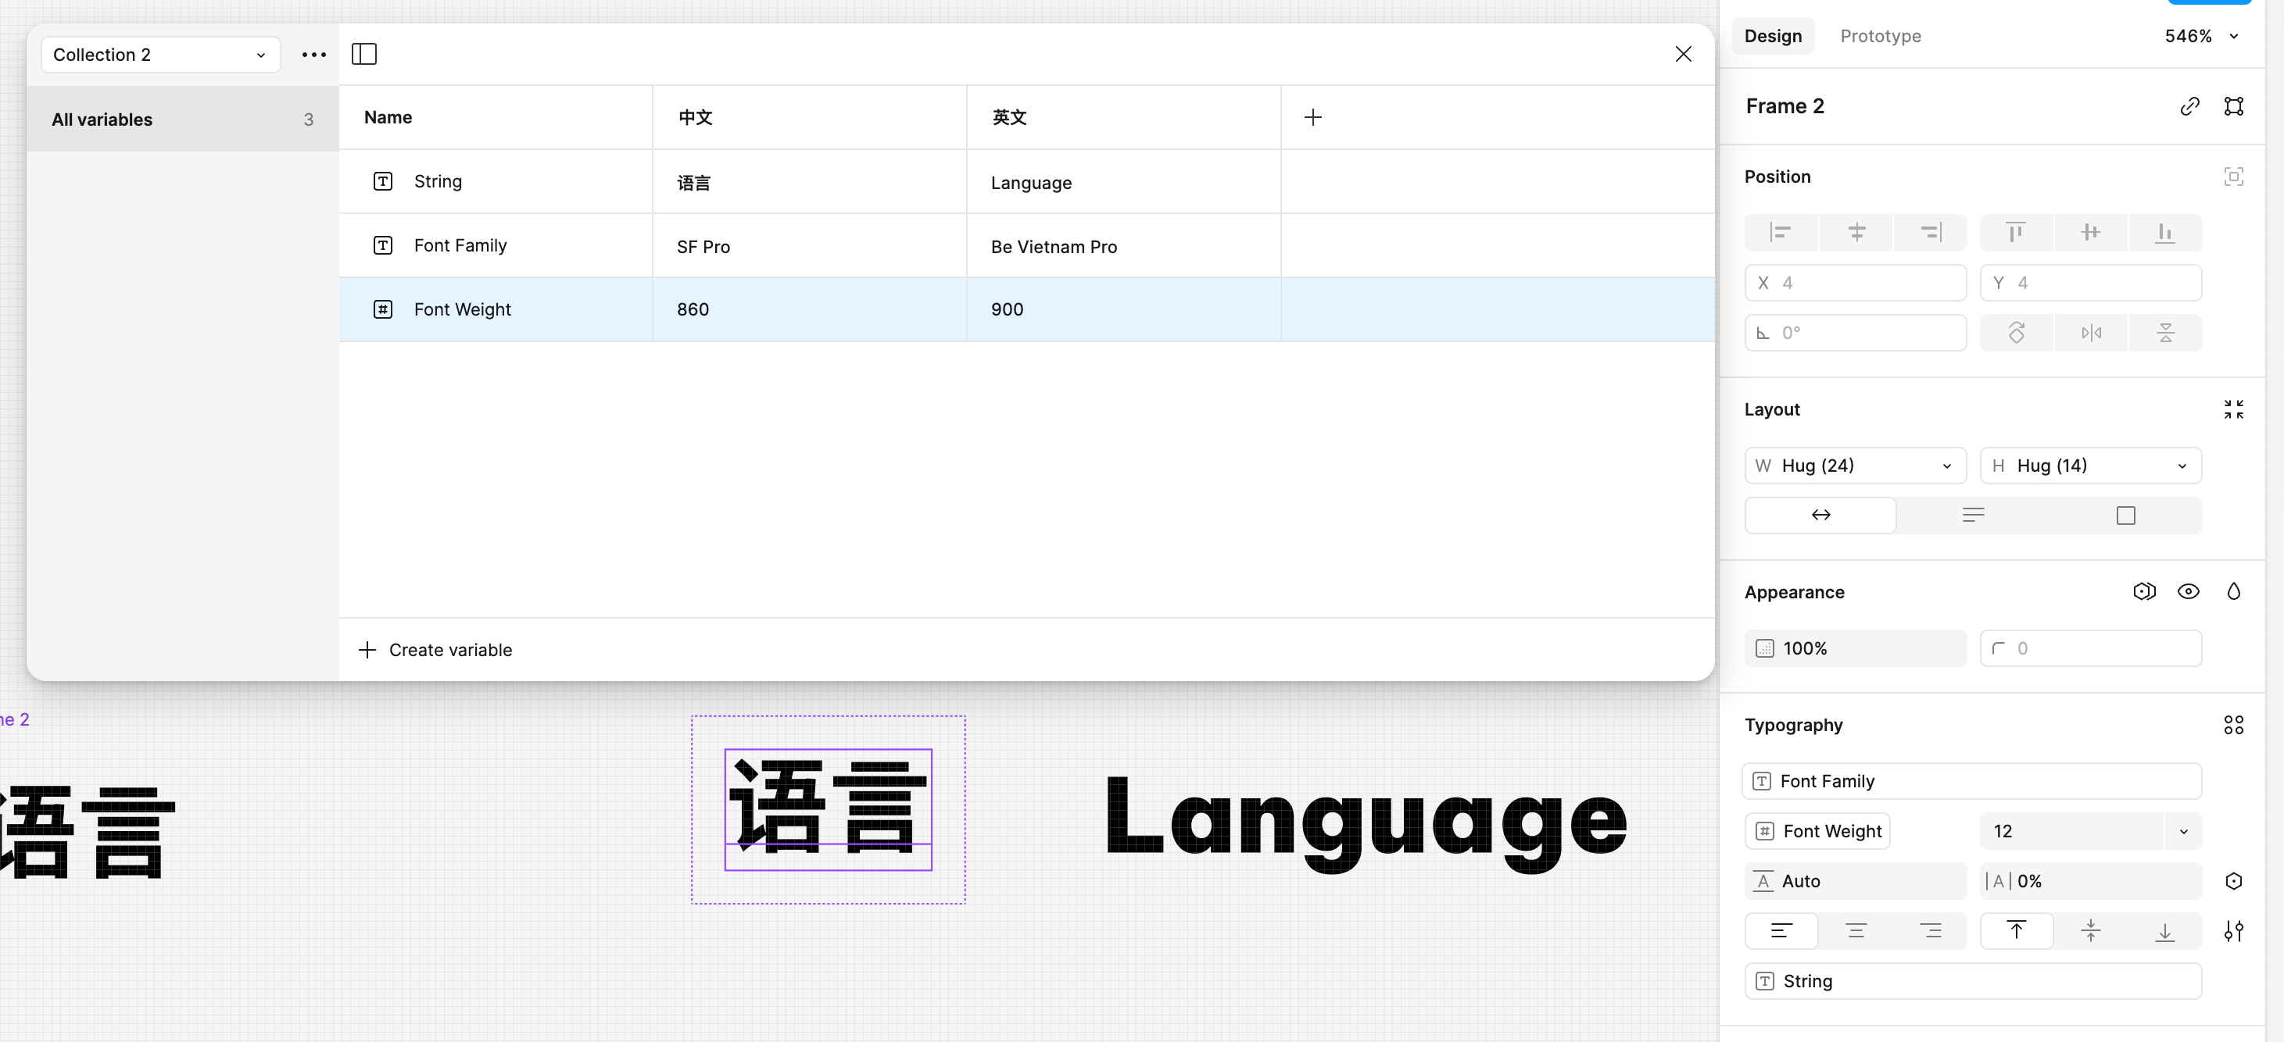2284x1042 pixels.
Task: Set text align right
Action: click(1930, 931)
